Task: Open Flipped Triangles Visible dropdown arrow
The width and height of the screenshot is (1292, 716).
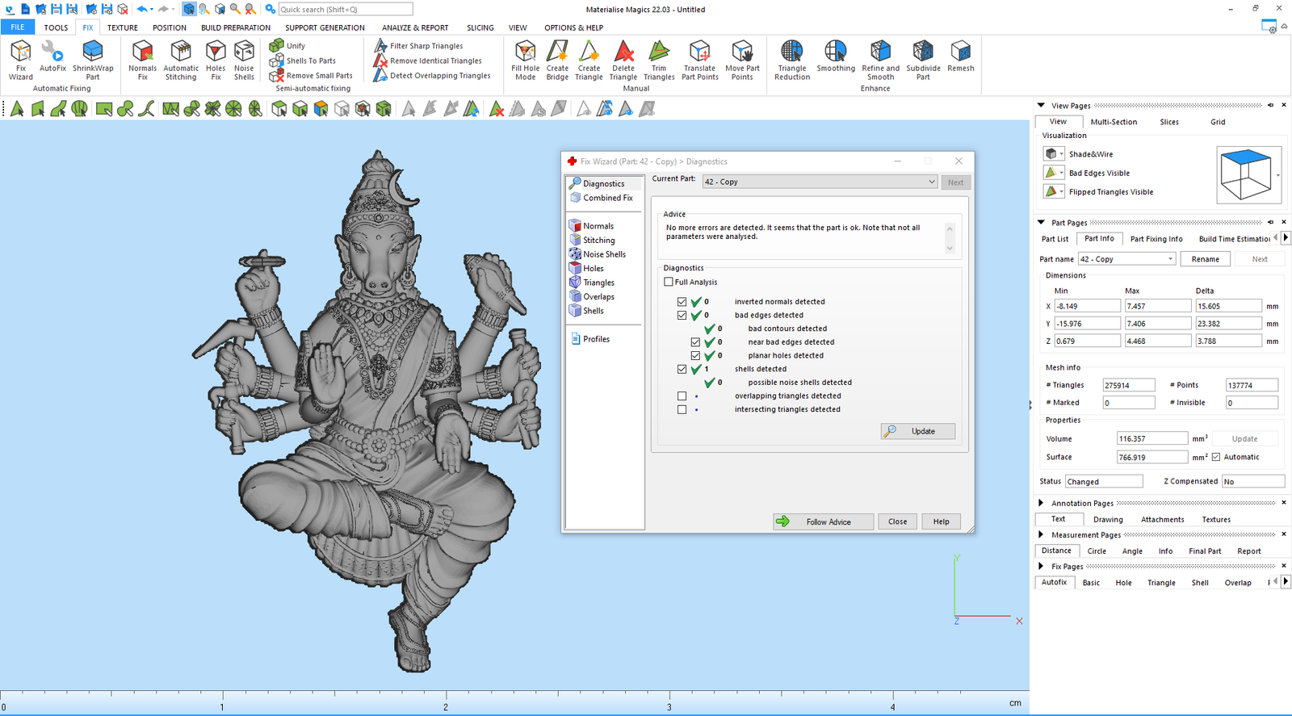Action: (x=1061, y=192)
